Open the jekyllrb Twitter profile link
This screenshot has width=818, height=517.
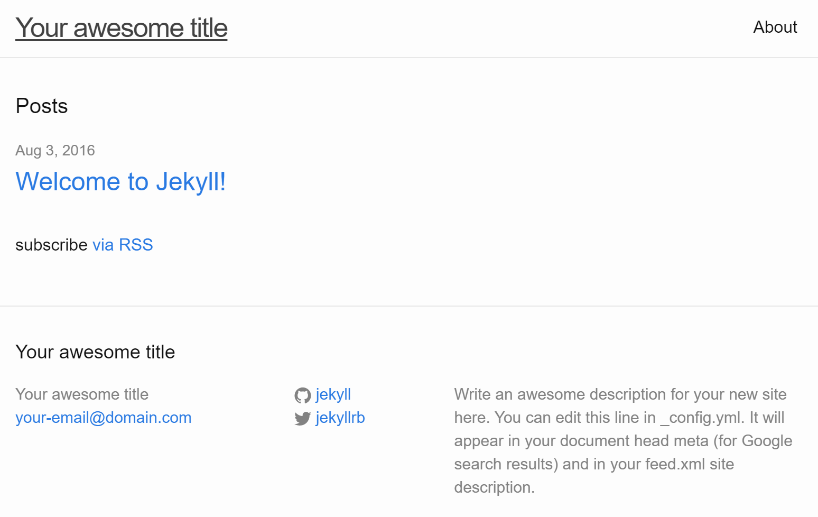(x=340, y=418)
